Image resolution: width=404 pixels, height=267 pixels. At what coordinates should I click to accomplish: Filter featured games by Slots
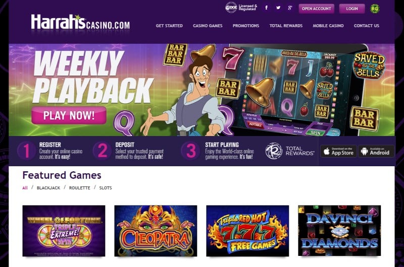(x=106, y=188)
